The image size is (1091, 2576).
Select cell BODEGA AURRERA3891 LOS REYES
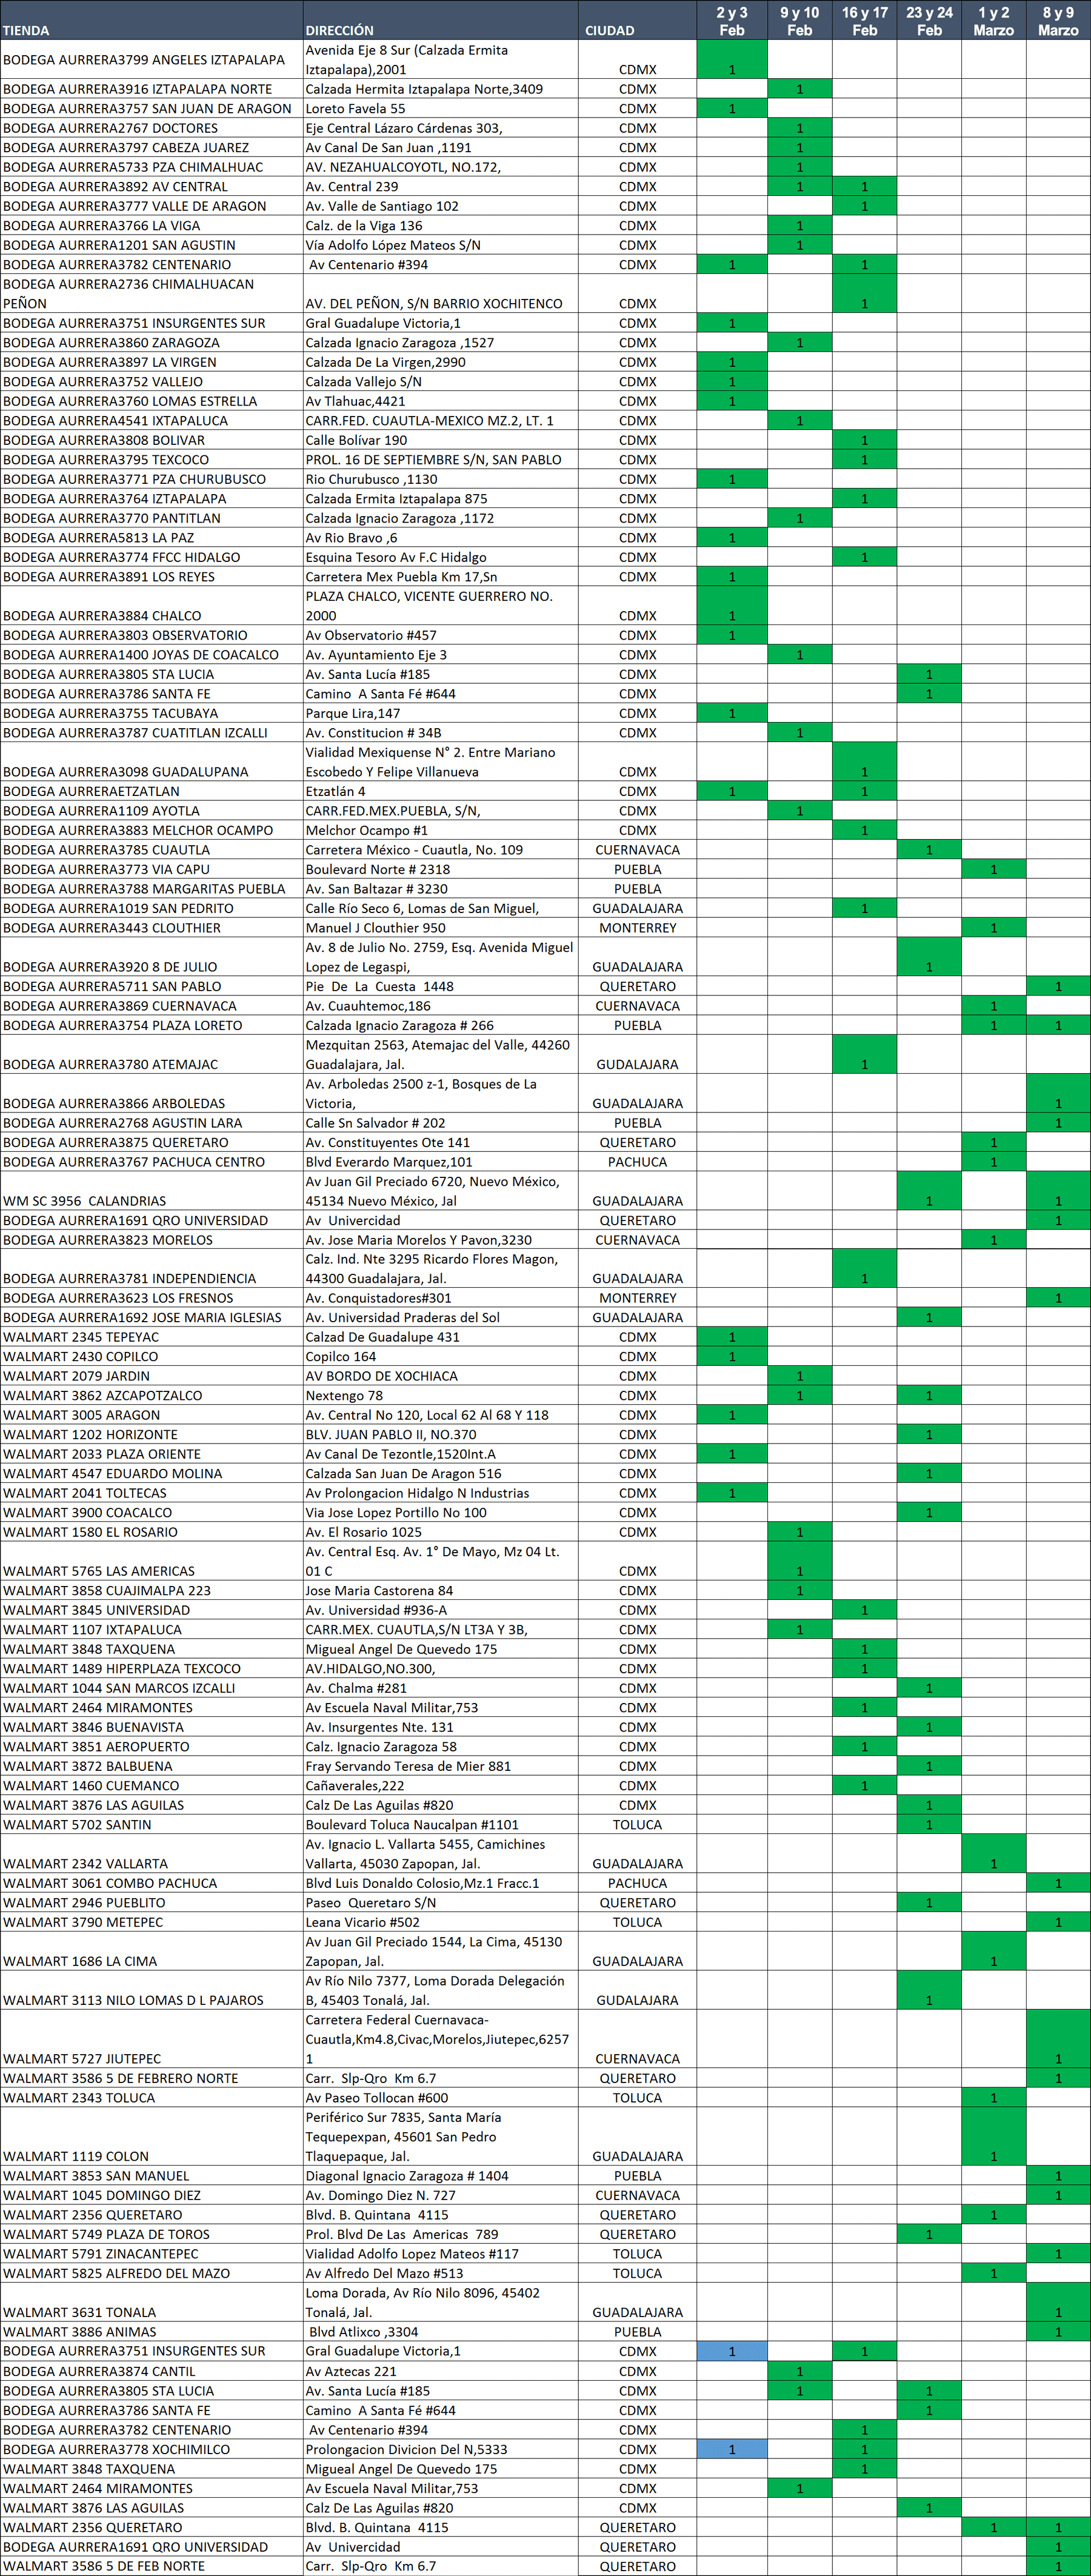click(151, 576)
